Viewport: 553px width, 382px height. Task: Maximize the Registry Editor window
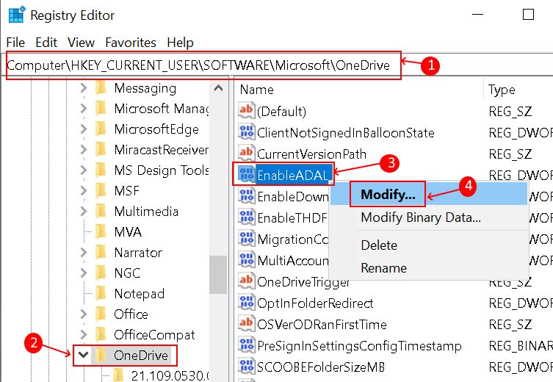point(528,15)
